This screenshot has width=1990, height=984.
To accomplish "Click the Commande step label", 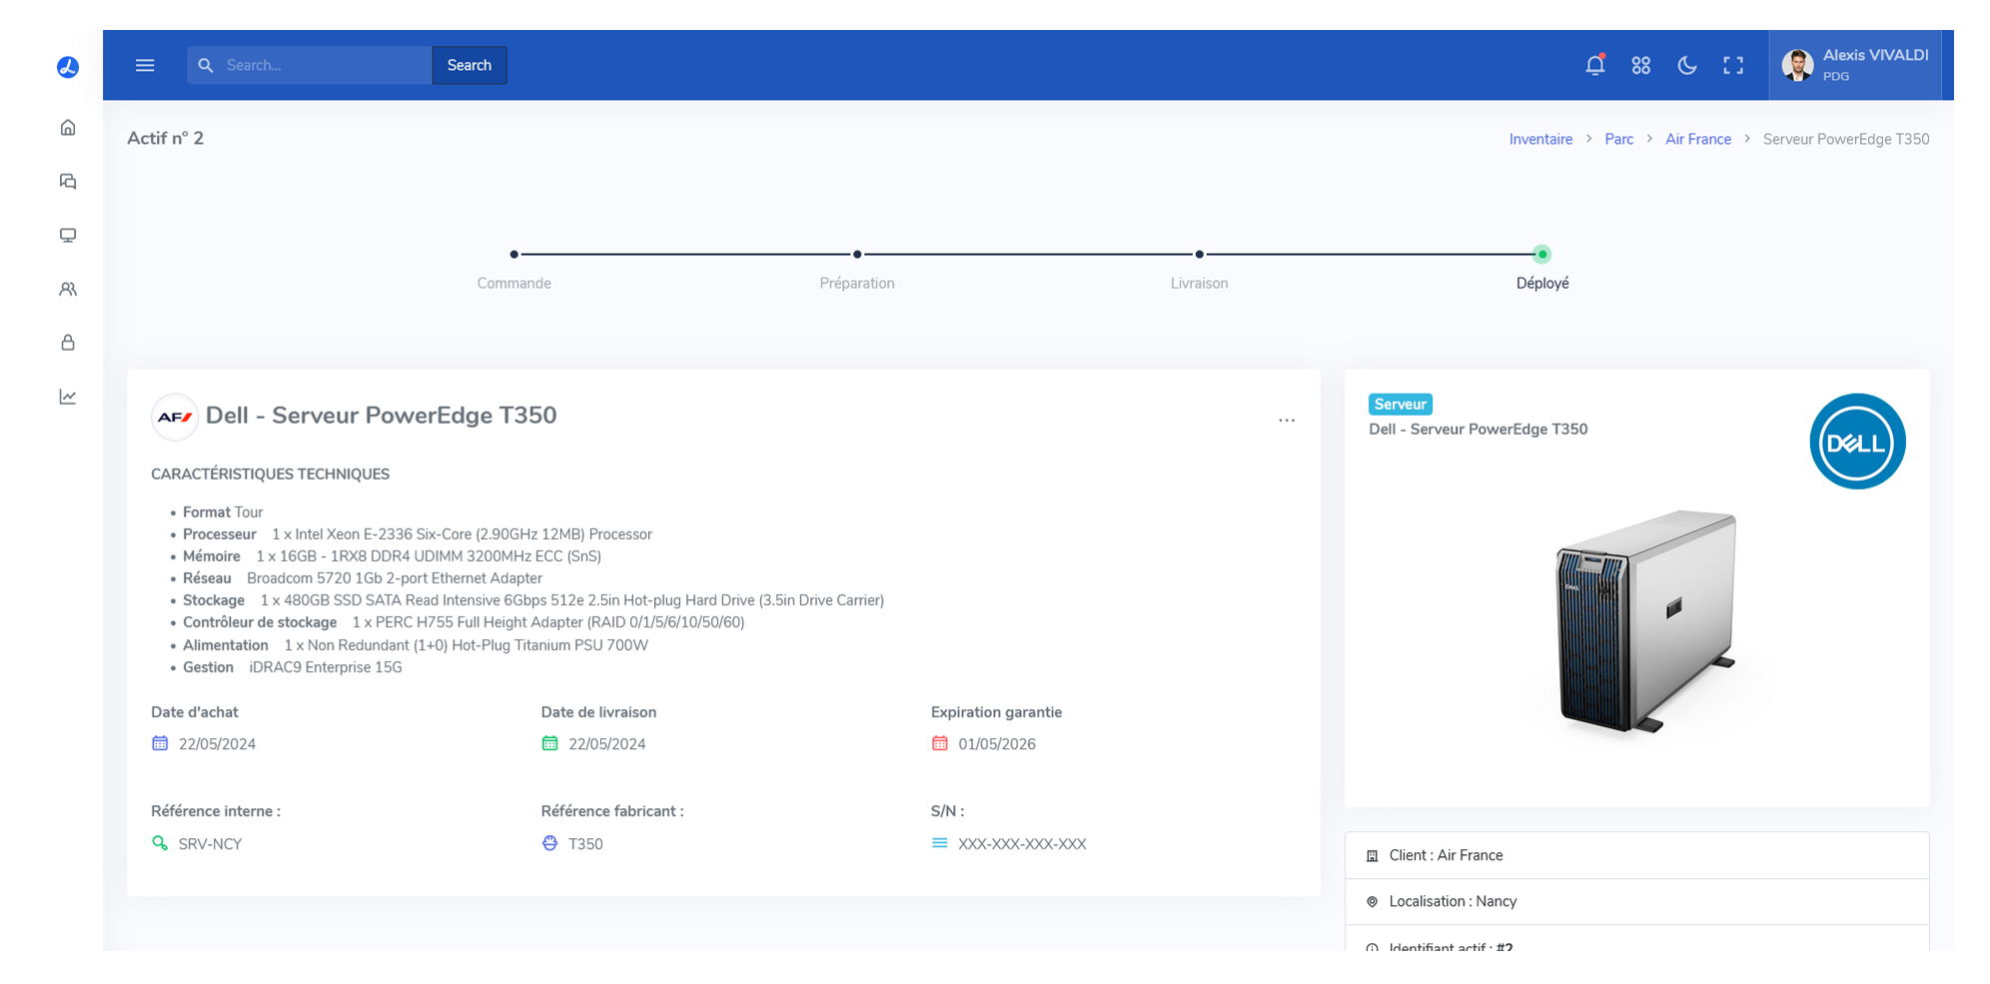I will 513,284.
